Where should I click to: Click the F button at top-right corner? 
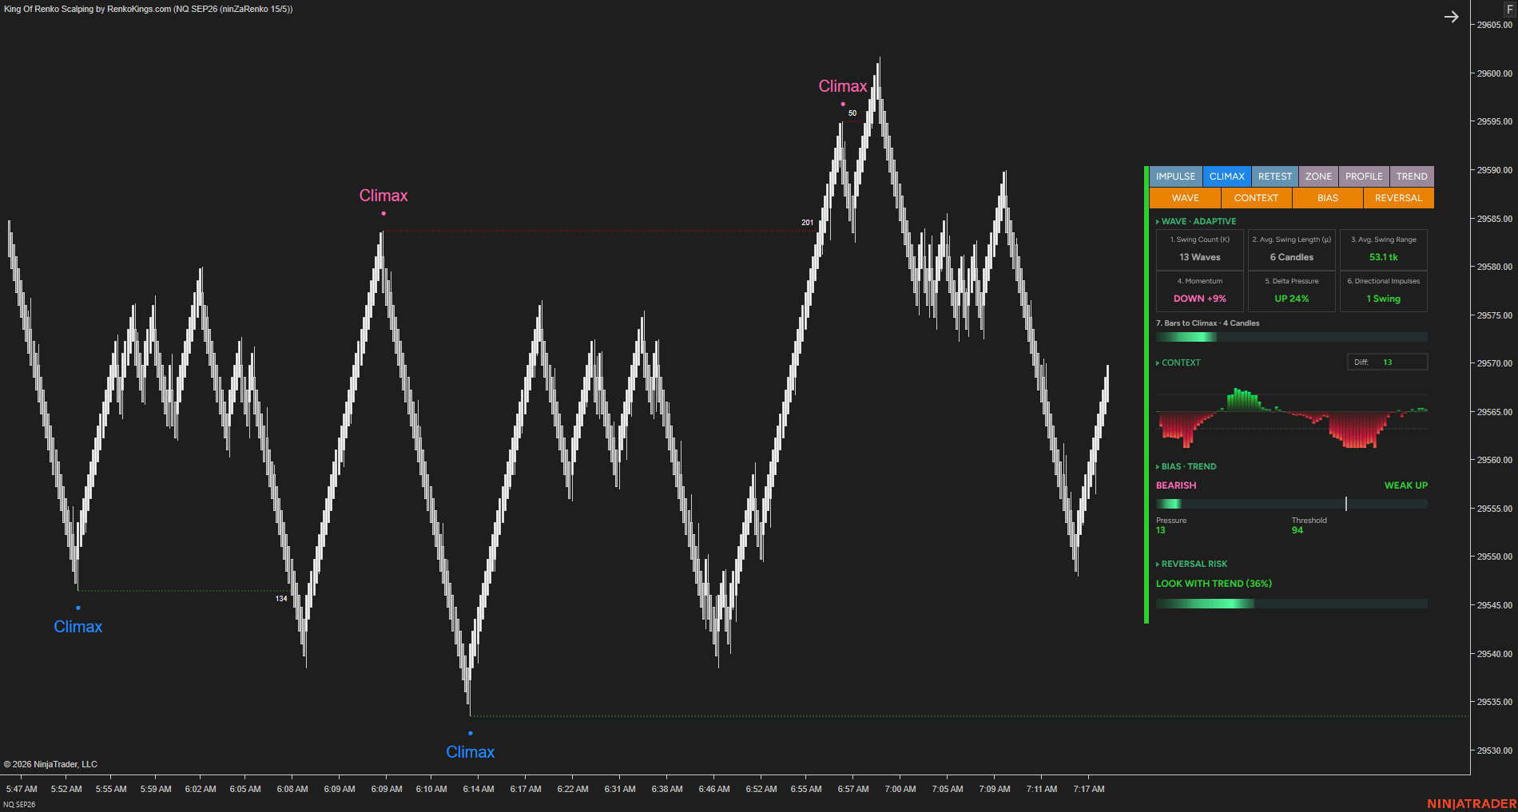click(1509, 9)
